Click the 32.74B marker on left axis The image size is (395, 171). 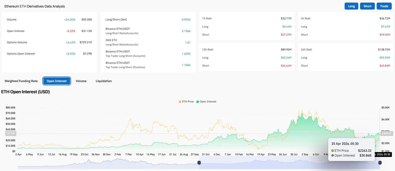[x=10, y=134]
